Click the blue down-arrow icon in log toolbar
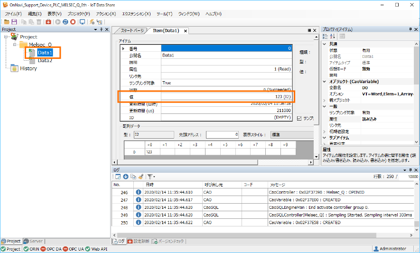420x253 pixels. (126, 177)
